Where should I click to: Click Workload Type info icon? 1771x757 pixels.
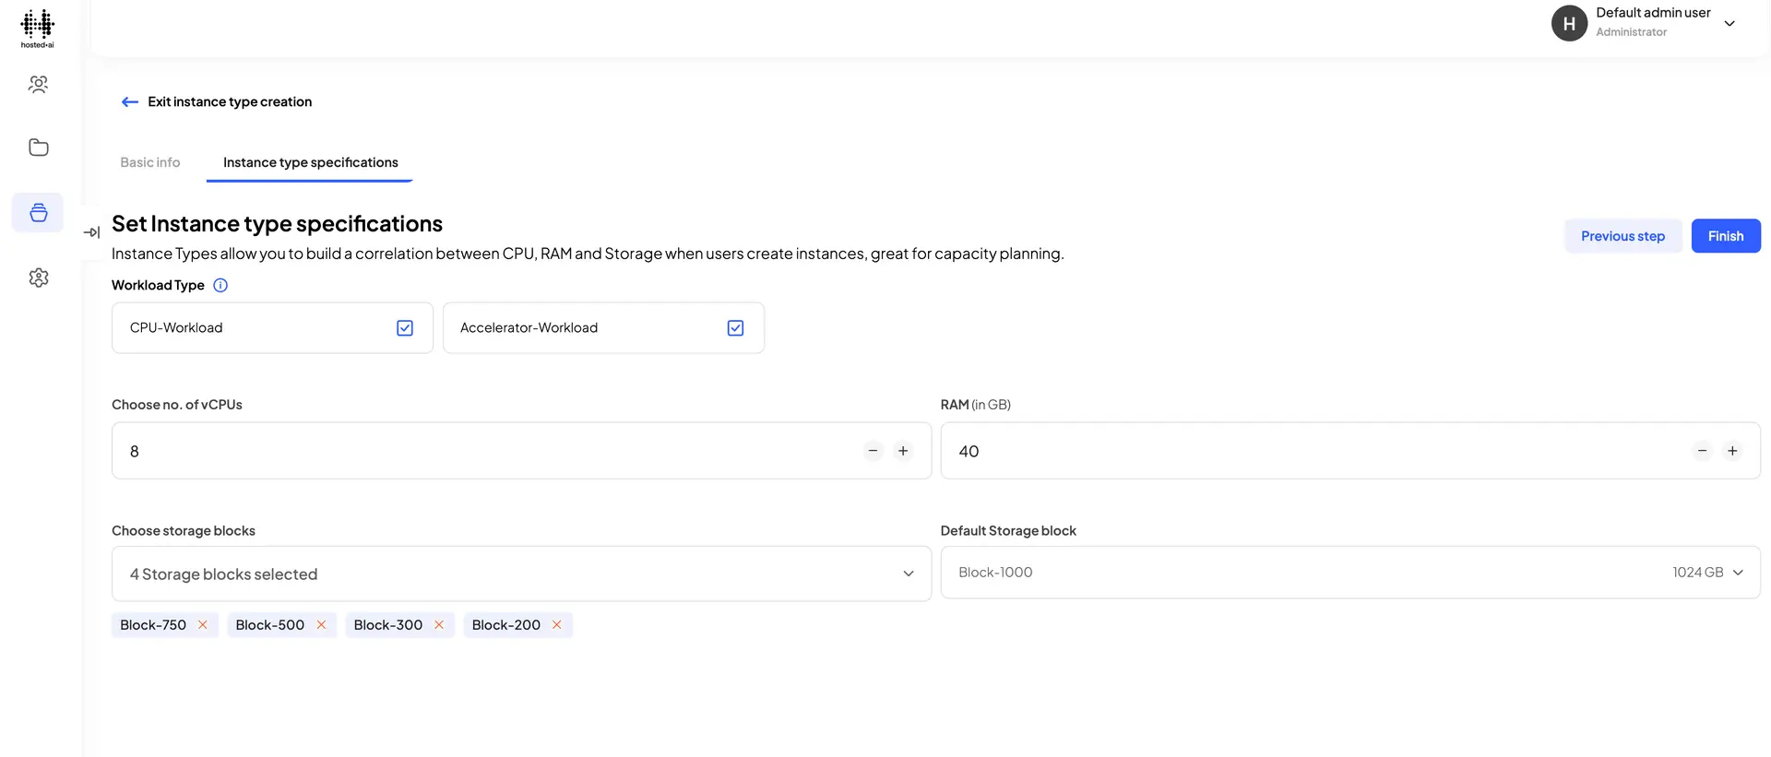[220, 286]
